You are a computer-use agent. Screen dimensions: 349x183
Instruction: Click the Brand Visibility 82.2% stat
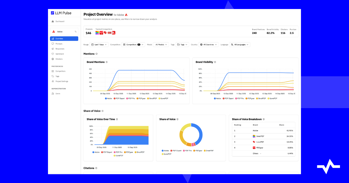tap(270, 33)
